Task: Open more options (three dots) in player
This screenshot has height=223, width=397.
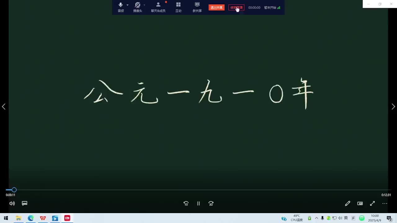Action: (x=385, y=203)
